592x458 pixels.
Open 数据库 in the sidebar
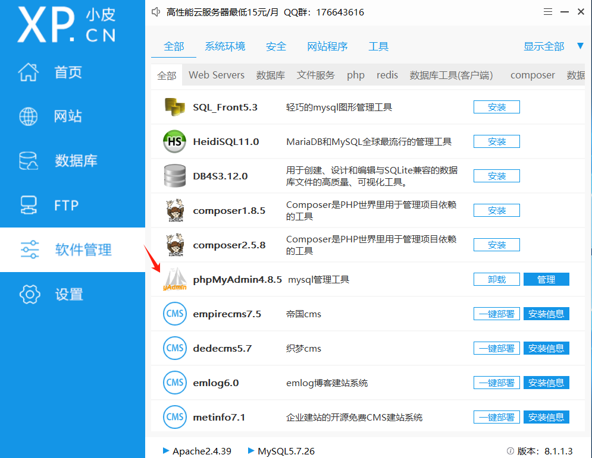(x=76, y=160)
